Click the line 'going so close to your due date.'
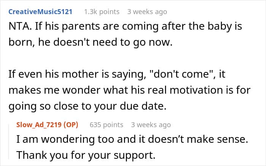Viewport: 266px width, 166px height. [87, 107]
